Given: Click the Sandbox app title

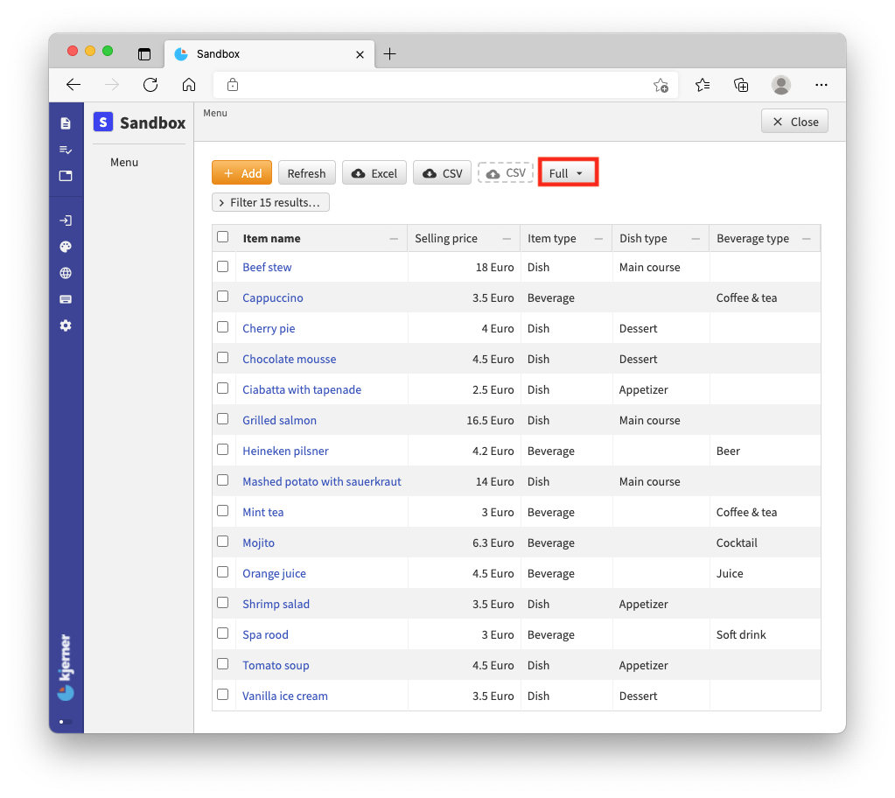Looking at the screenshot, I should click(153, 122).
